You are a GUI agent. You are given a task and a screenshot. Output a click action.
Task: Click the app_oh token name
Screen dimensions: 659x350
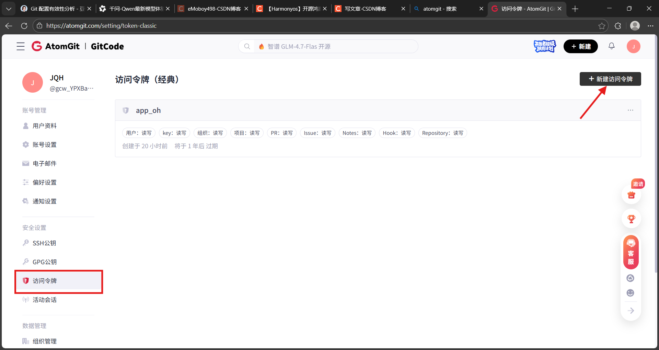[x=148, y=110]
